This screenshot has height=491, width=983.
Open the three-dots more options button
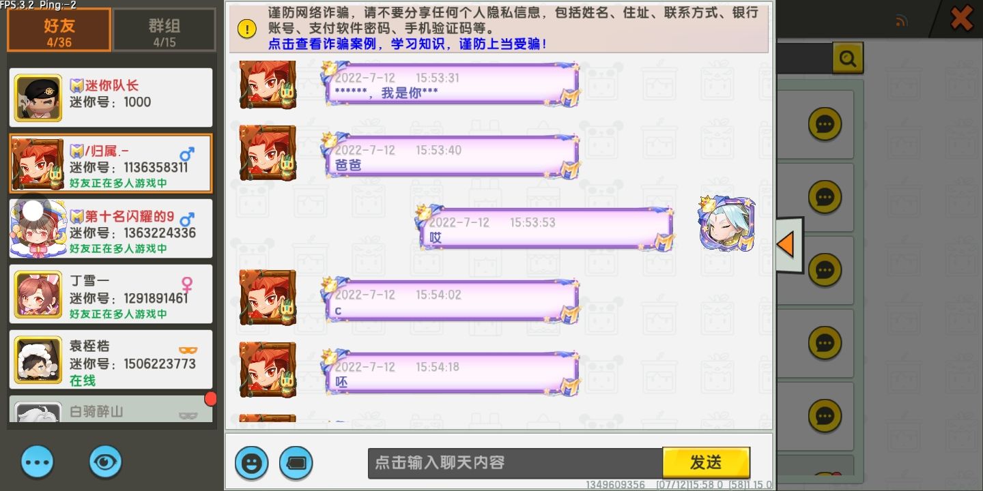pos(38,462)
